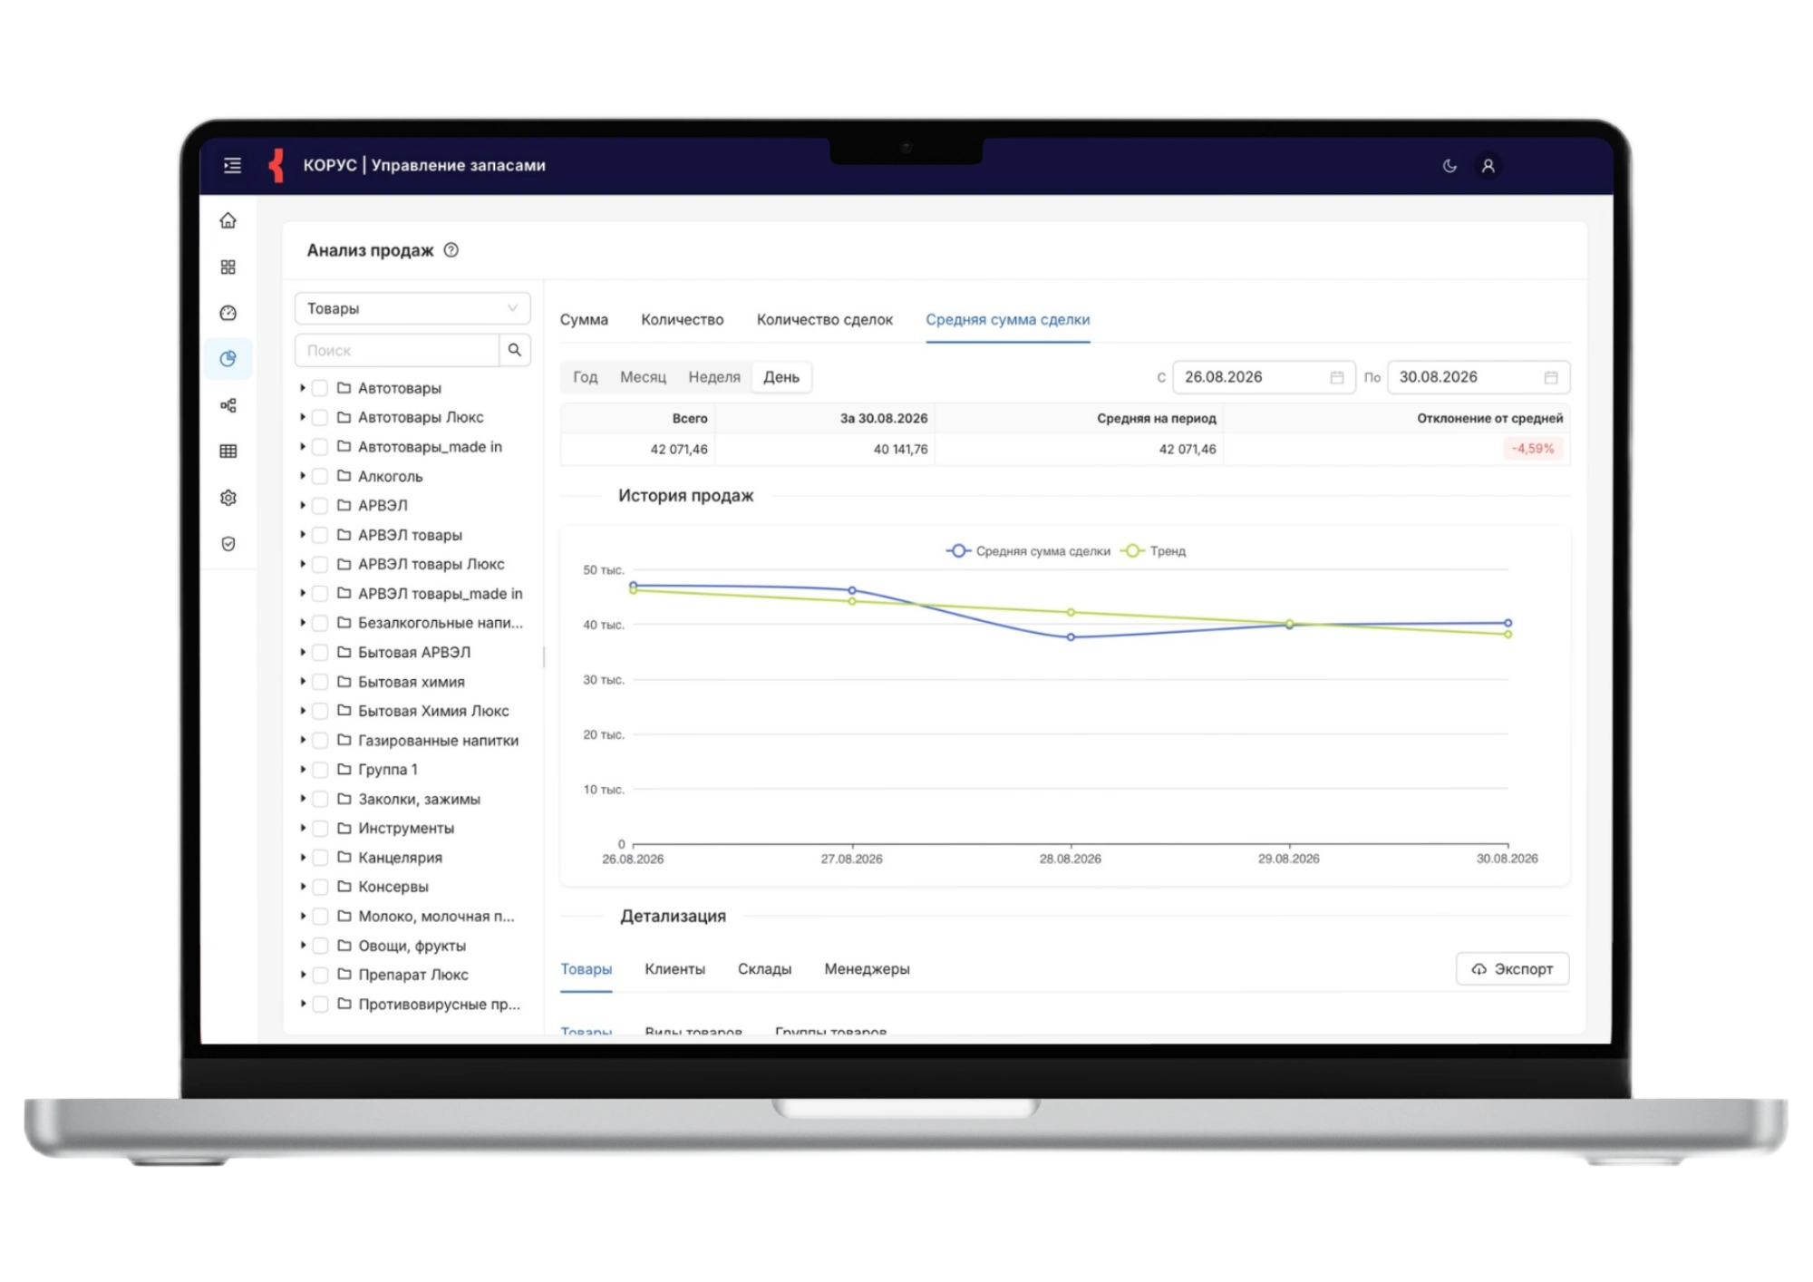Go to Home in sidebar

coord(228,220)
